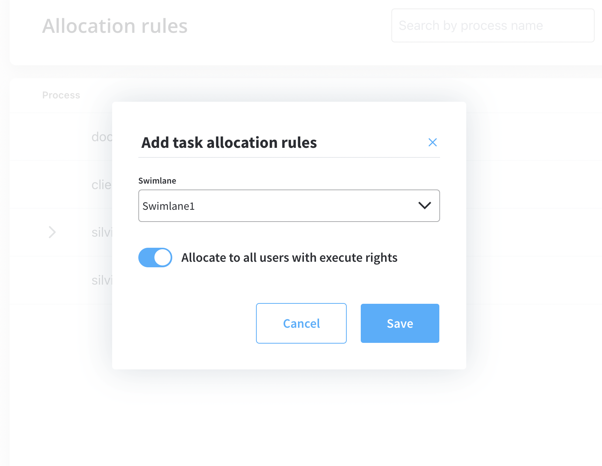Expand the silvi process row chevron
602x466 pixels.
tap(52, 232)
